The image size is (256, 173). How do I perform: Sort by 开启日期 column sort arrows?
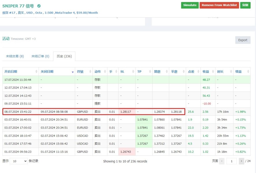tap(36, 72)
